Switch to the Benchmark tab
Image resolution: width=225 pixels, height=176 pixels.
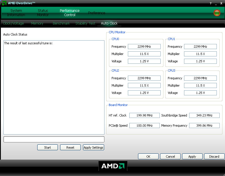[61, 23]
